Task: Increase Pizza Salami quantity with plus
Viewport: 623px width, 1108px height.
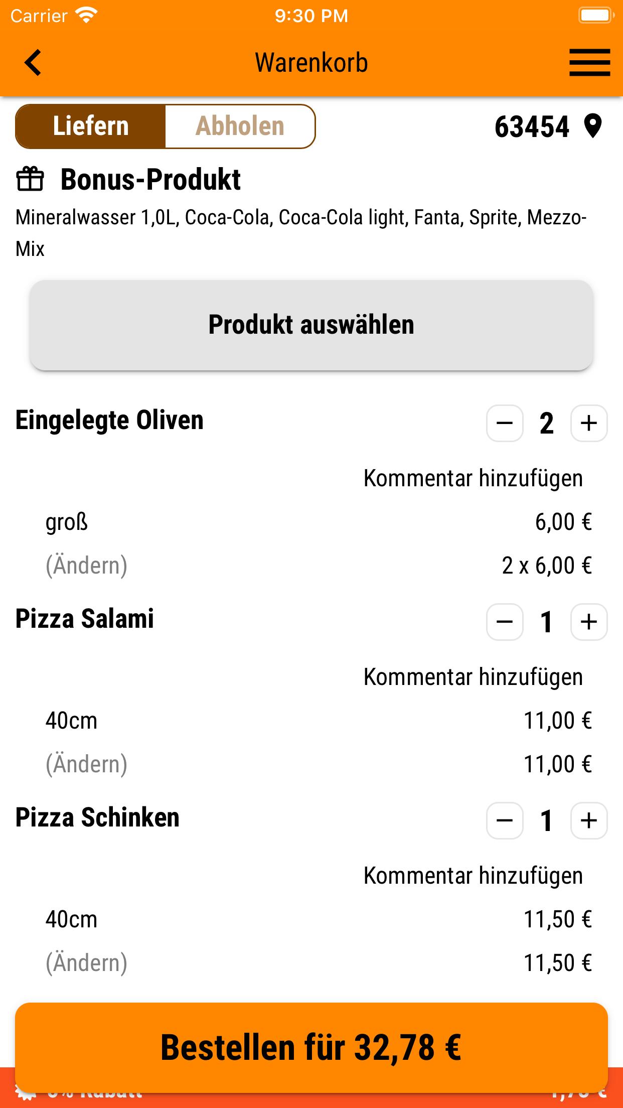Action: click(589, 622)
